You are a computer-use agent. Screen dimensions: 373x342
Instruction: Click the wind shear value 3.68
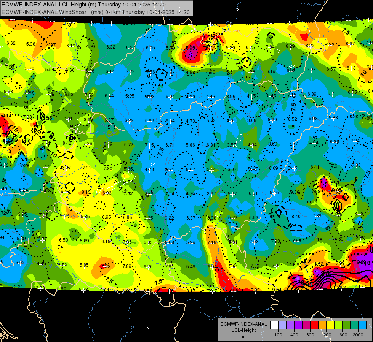click(252, 120)
